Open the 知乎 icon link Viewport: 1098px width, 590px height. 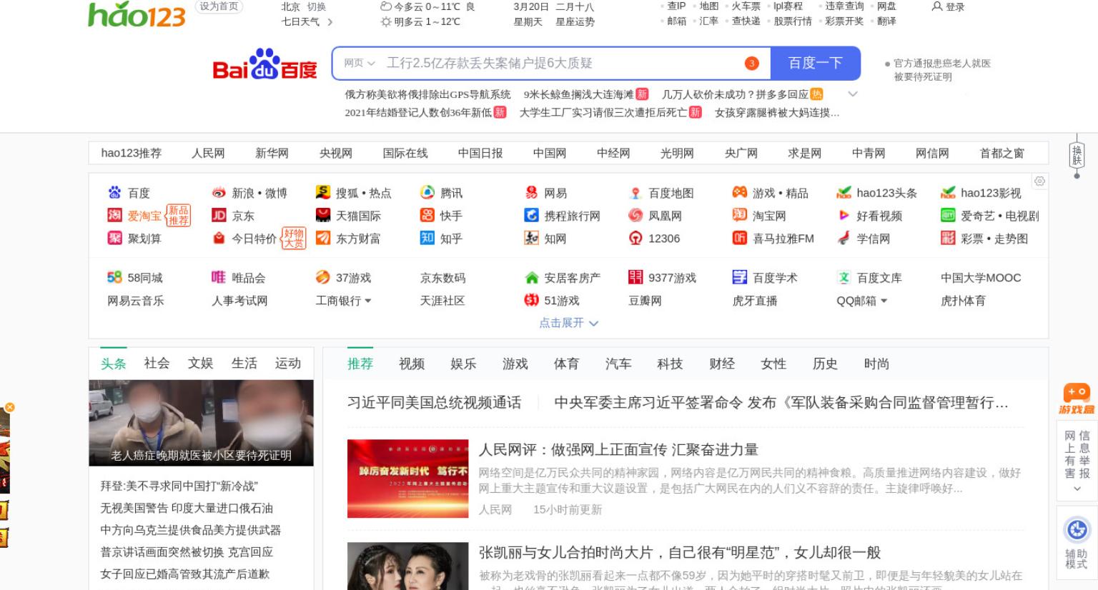tap(427, 239)
